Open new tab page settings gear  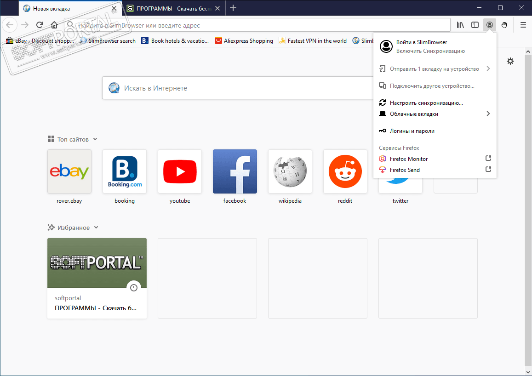pyautogui.click(x=510, y=62)
